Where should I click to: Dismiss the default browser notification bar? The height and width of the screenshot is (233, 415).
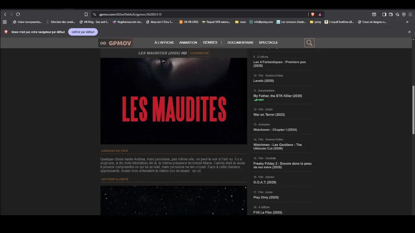pyautogui.click(x=409, y=32)
